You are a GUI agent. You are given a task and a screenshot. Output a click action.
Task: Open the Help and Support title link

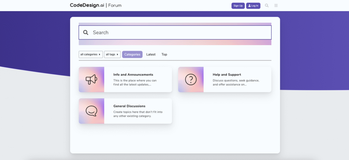[x=227, y=74]
